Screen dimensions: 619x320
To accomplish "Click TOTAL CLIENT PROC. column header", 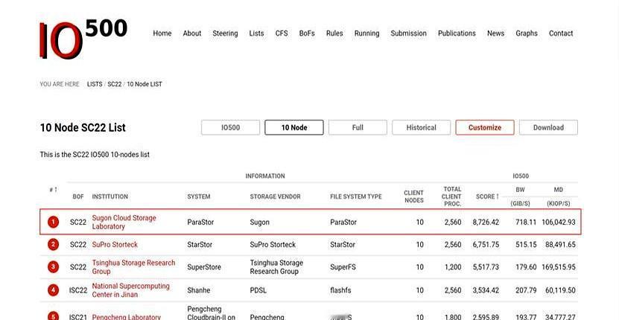I will [x=452, y=196].
